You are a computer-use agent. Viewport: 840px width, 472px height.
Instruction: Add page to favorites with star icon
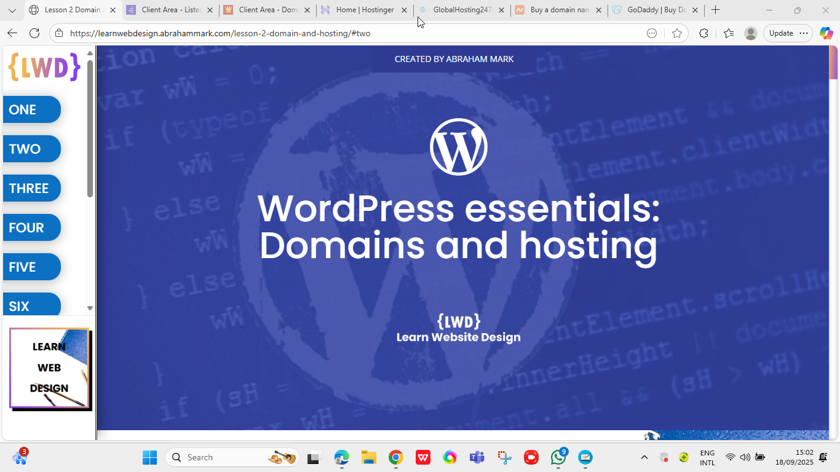point(677,33)
